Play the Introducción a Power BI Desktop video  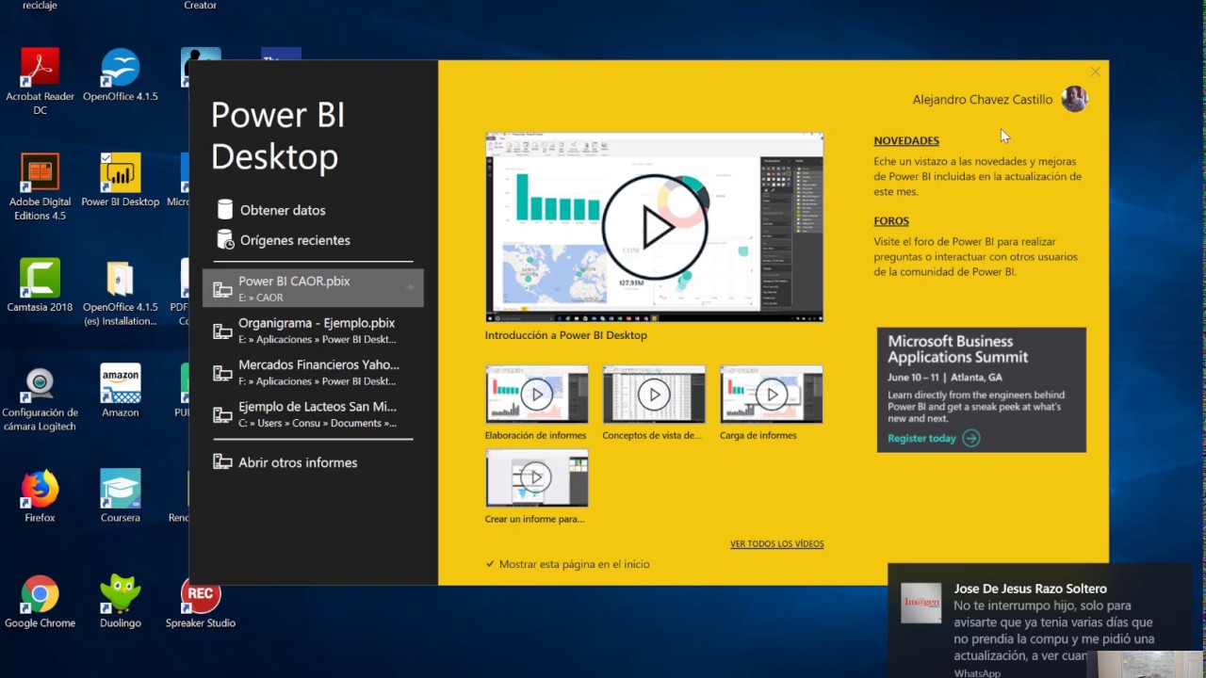[654, 227]
